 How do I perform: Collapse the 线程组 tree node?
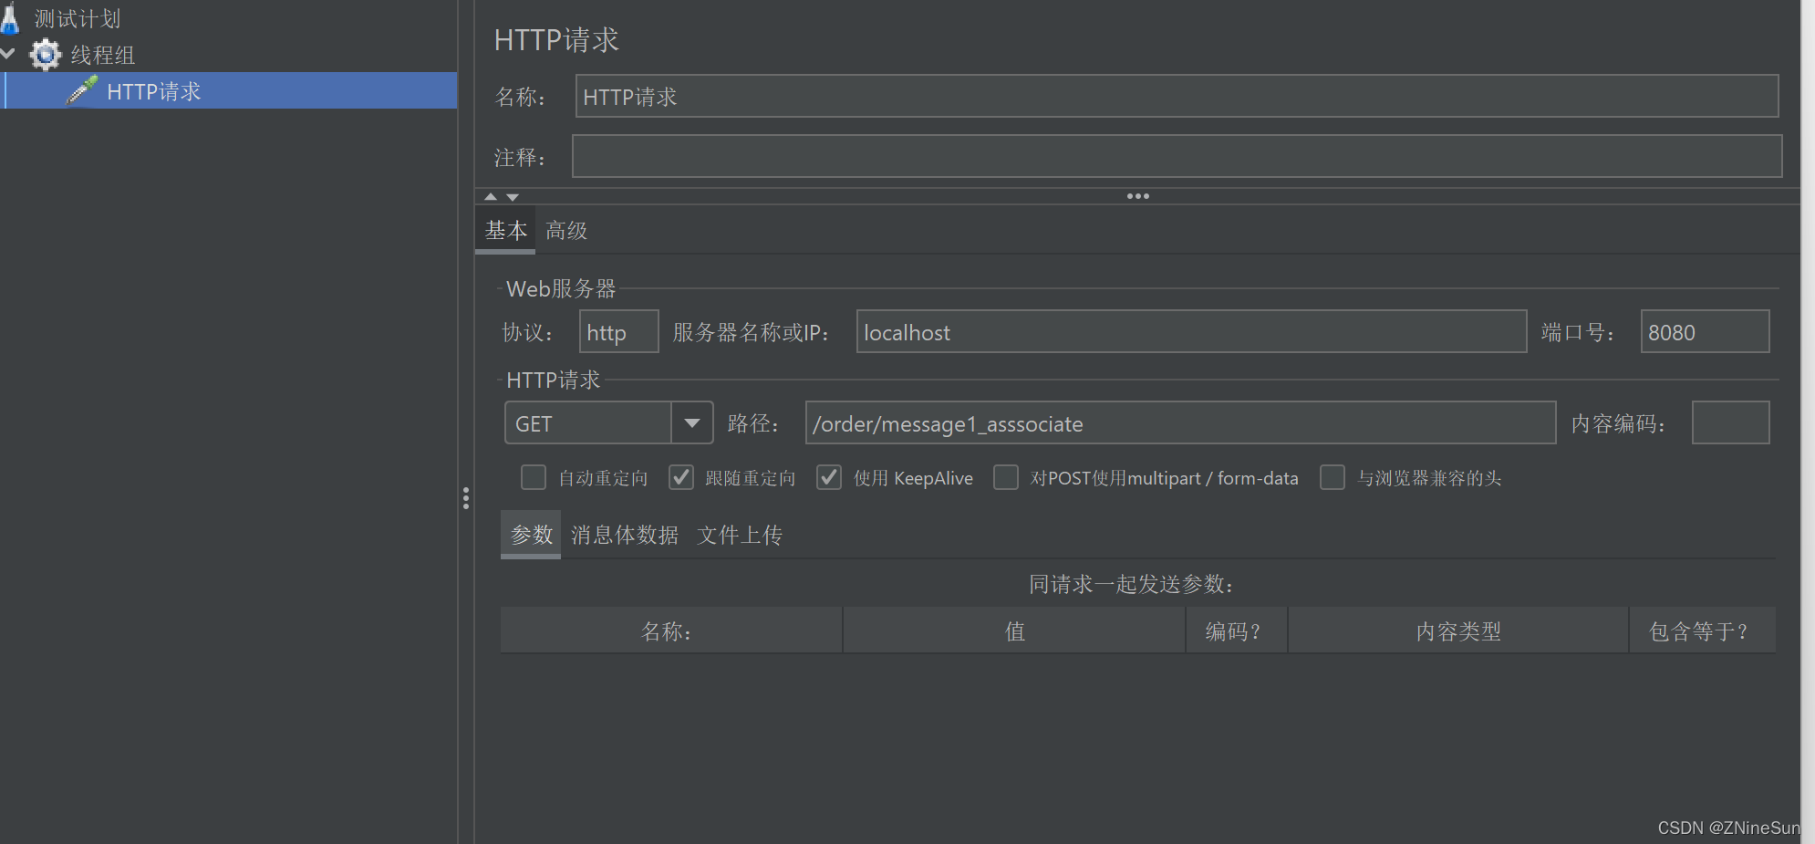click(x=8, y=54)
